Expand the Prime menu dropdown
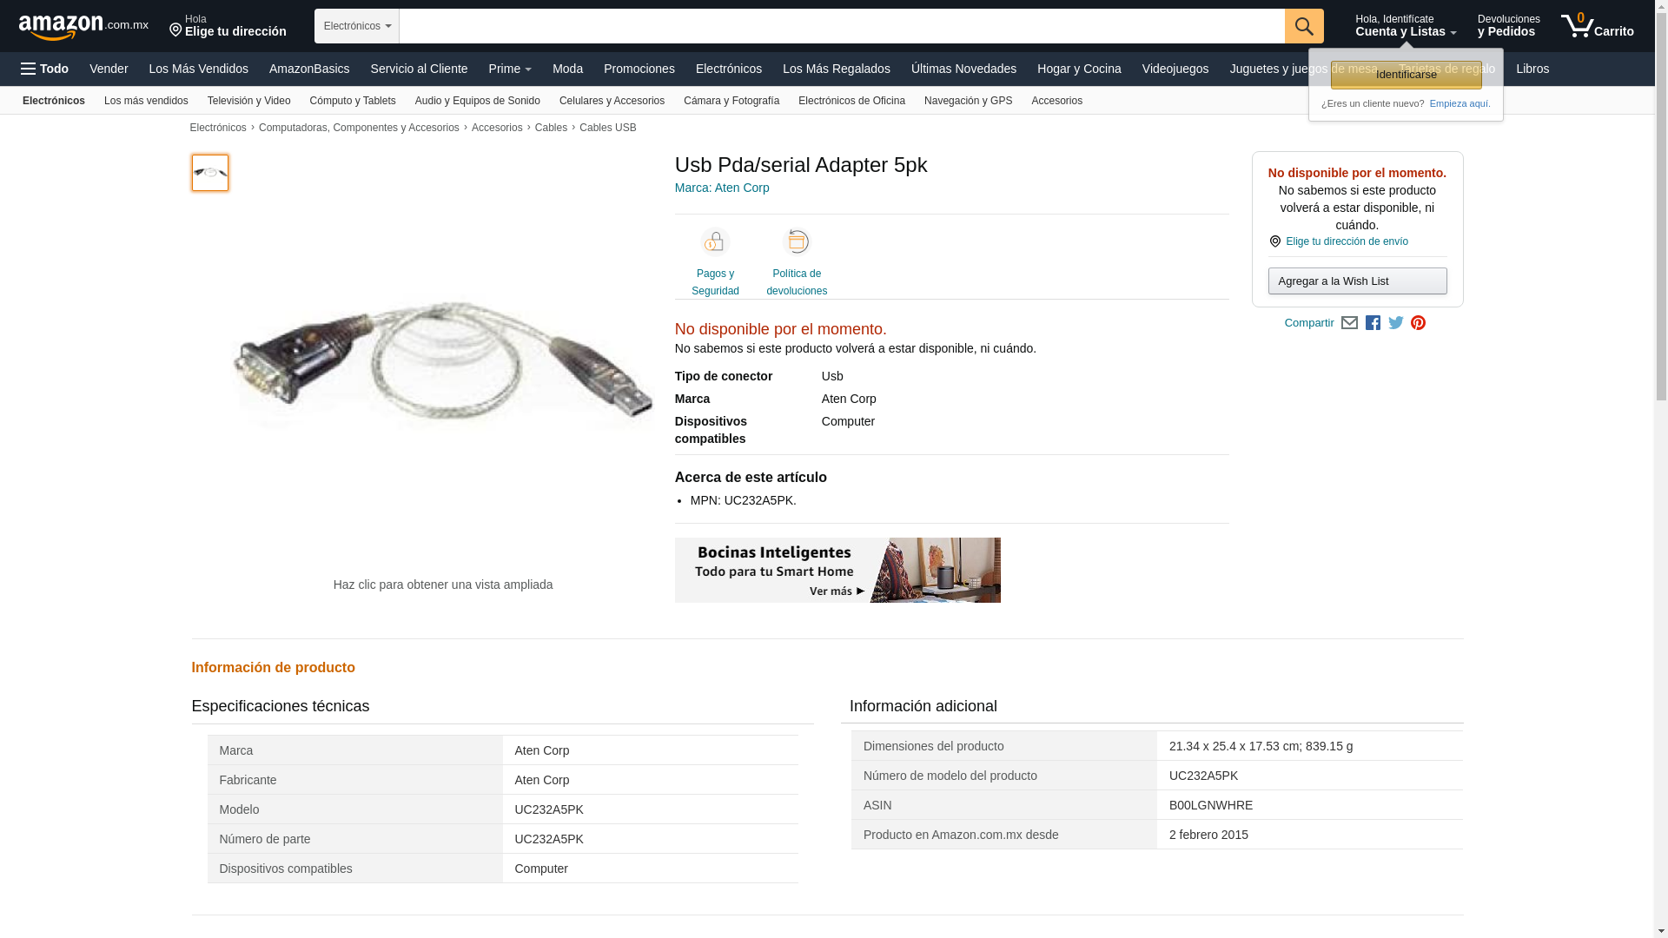Image resolution: width=1668 pixels, height=938 pixels. click(510, 69)
